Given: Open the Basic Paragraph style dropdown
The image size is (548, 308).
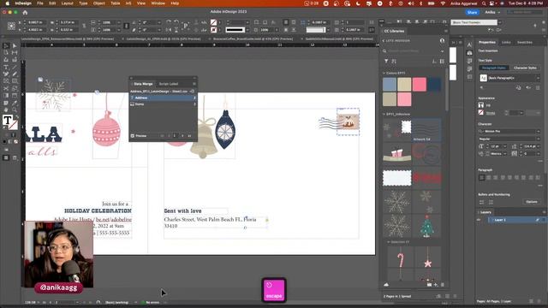Looking at the screenshot, I should pos(538,78).
